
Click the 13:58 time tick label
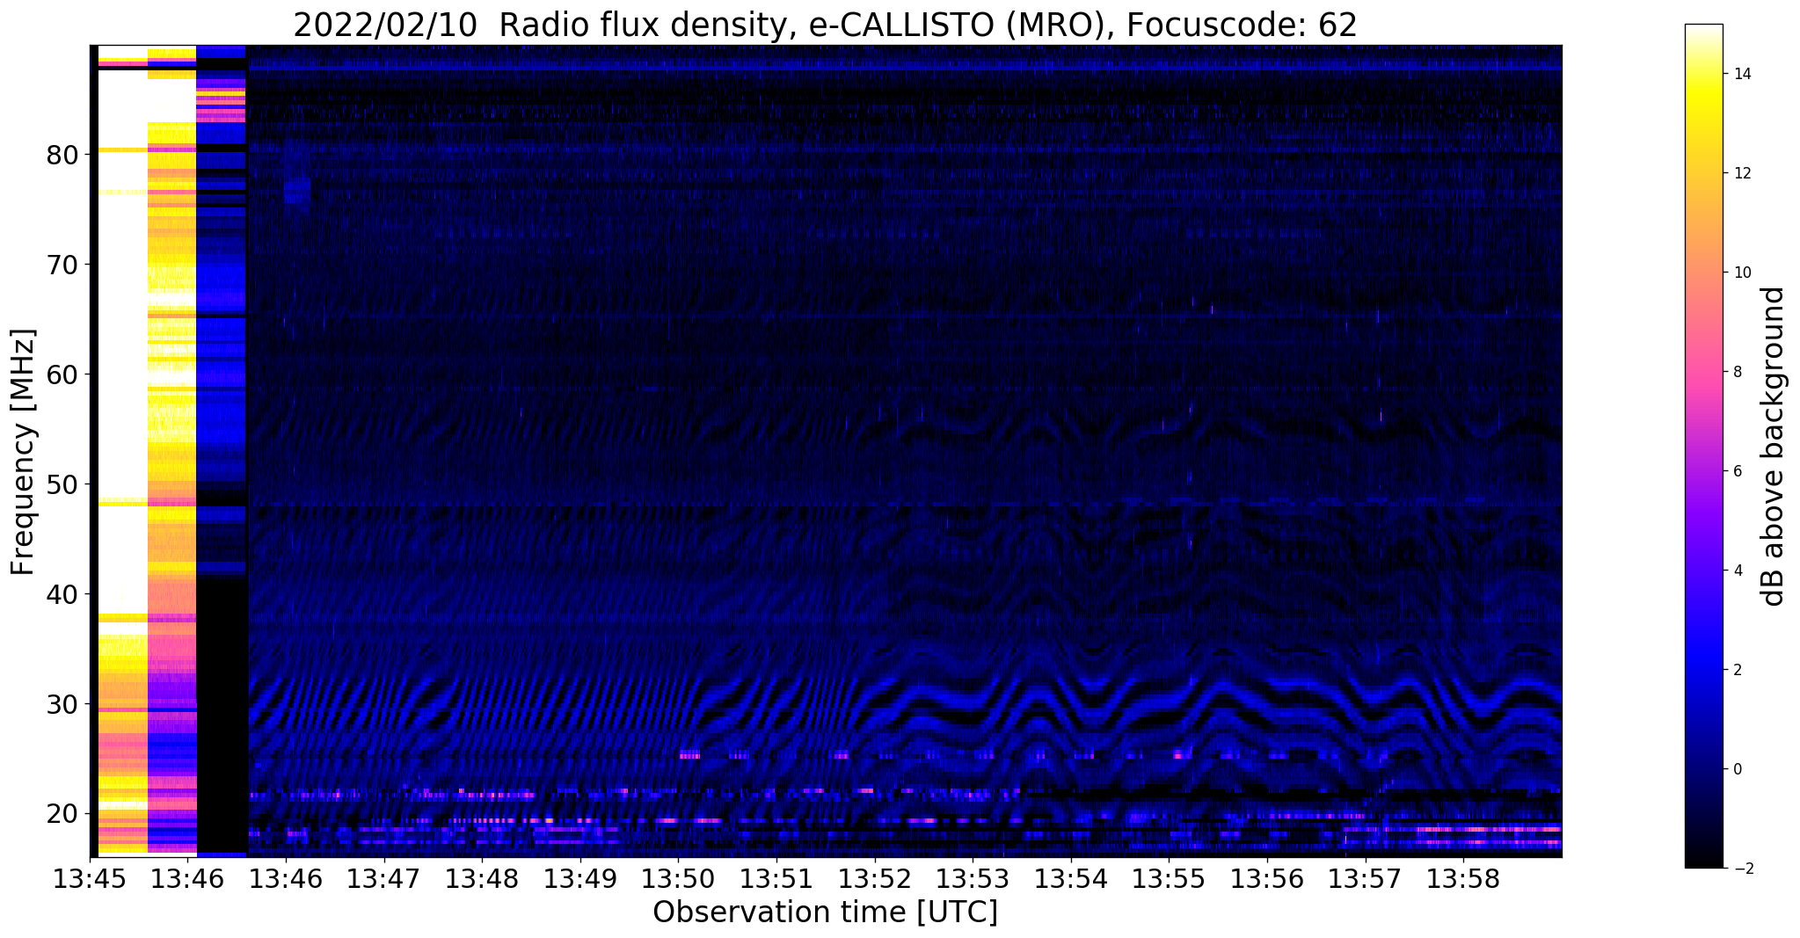pos(1463,877)
